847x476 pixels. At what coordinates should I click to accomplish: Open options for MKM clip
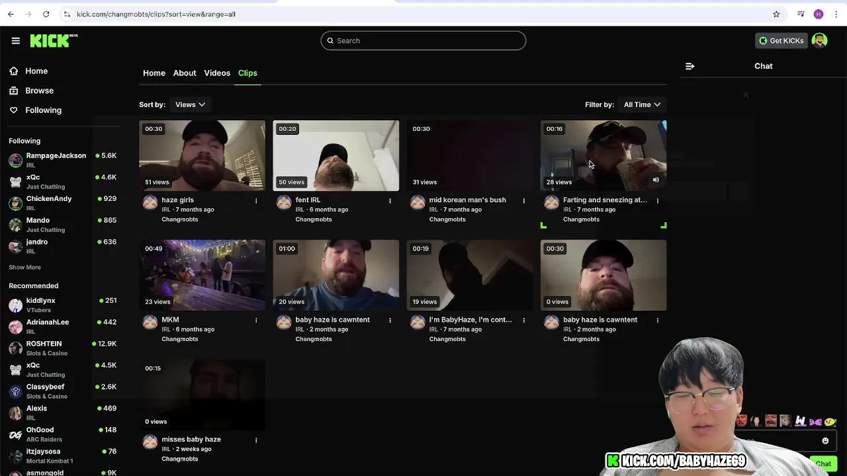(256, 320)
